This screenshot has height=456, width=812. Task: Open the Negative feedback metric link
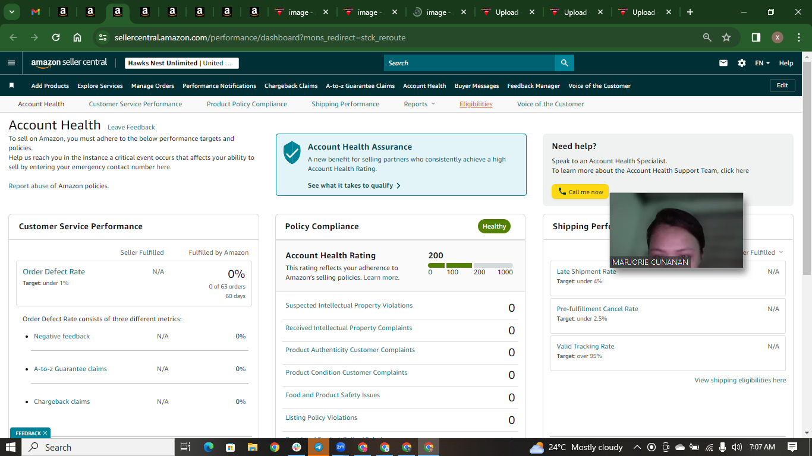(x=62, y=336)
